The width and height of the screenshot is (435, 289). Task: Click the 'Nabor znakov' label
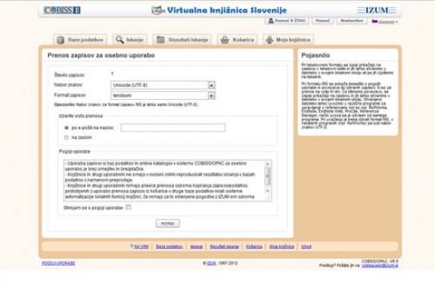click(x=69, y=85)
